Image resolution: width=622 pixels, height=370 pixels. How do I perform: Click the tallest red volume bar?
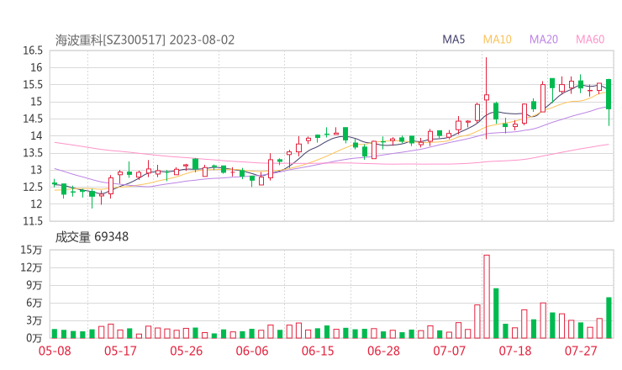(x=487, y=297)
